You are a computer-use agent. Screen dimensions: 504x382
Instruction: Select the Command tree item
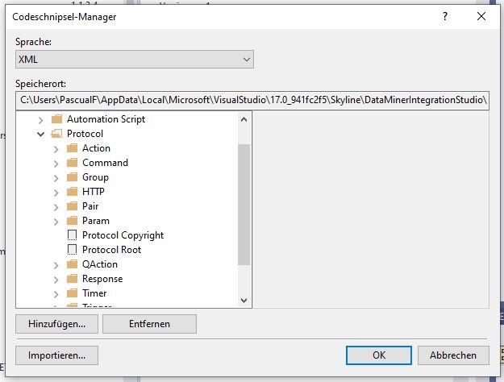[105, 163]
